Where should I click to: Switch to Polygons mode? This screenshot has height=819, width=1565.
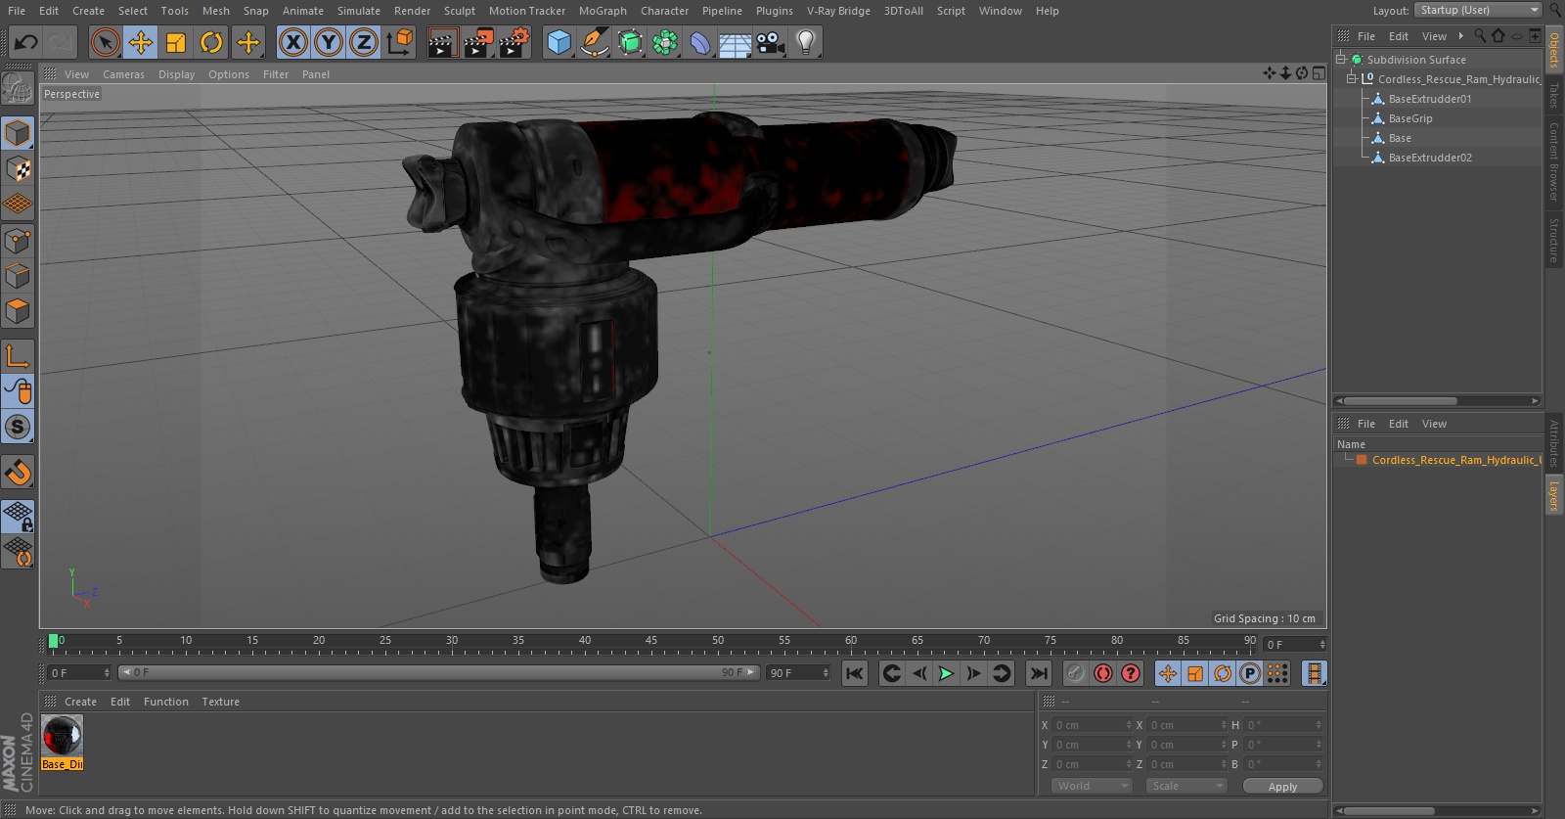[18, 311]
